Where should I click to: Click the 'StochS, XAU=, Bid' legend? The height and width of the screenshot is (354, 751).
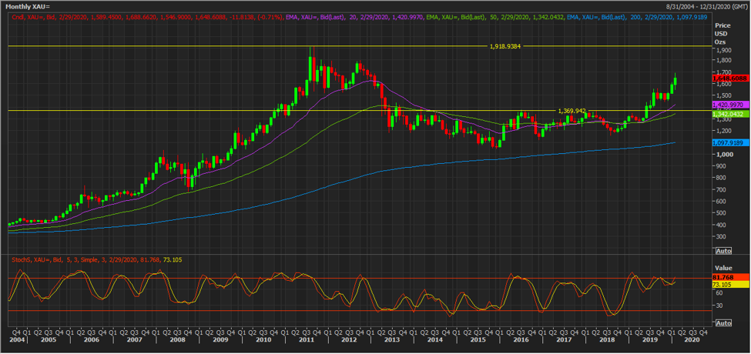tap(96, 259)
